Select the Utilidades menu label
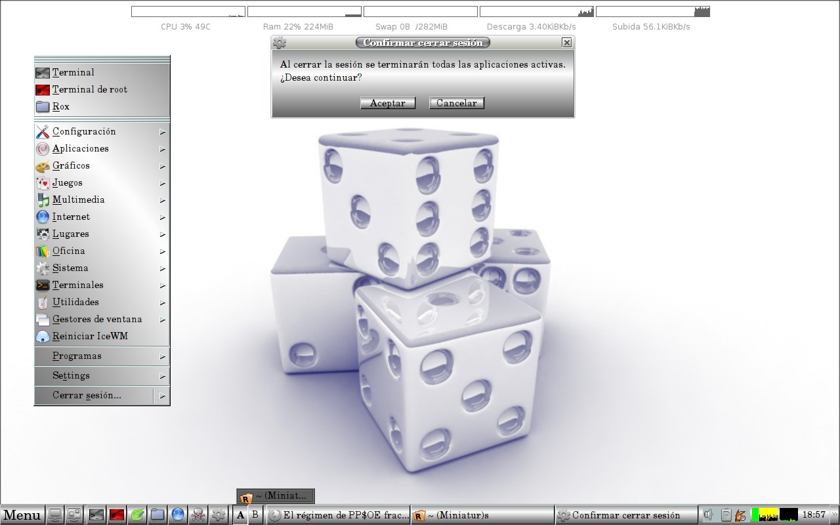This screenshot has width=840, height=525. [x=76, y=303]
